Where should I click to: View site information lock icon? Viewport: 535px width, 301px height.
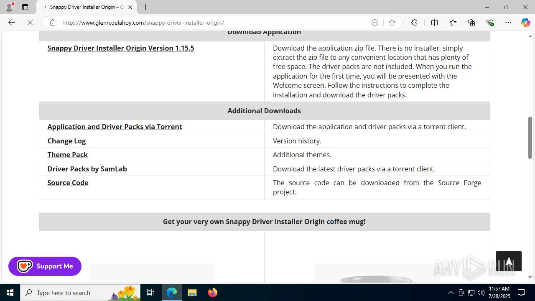coord(53,23)
